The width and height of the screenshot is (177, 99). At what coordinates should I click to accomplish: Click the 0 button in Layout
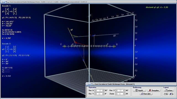point(166,94)
